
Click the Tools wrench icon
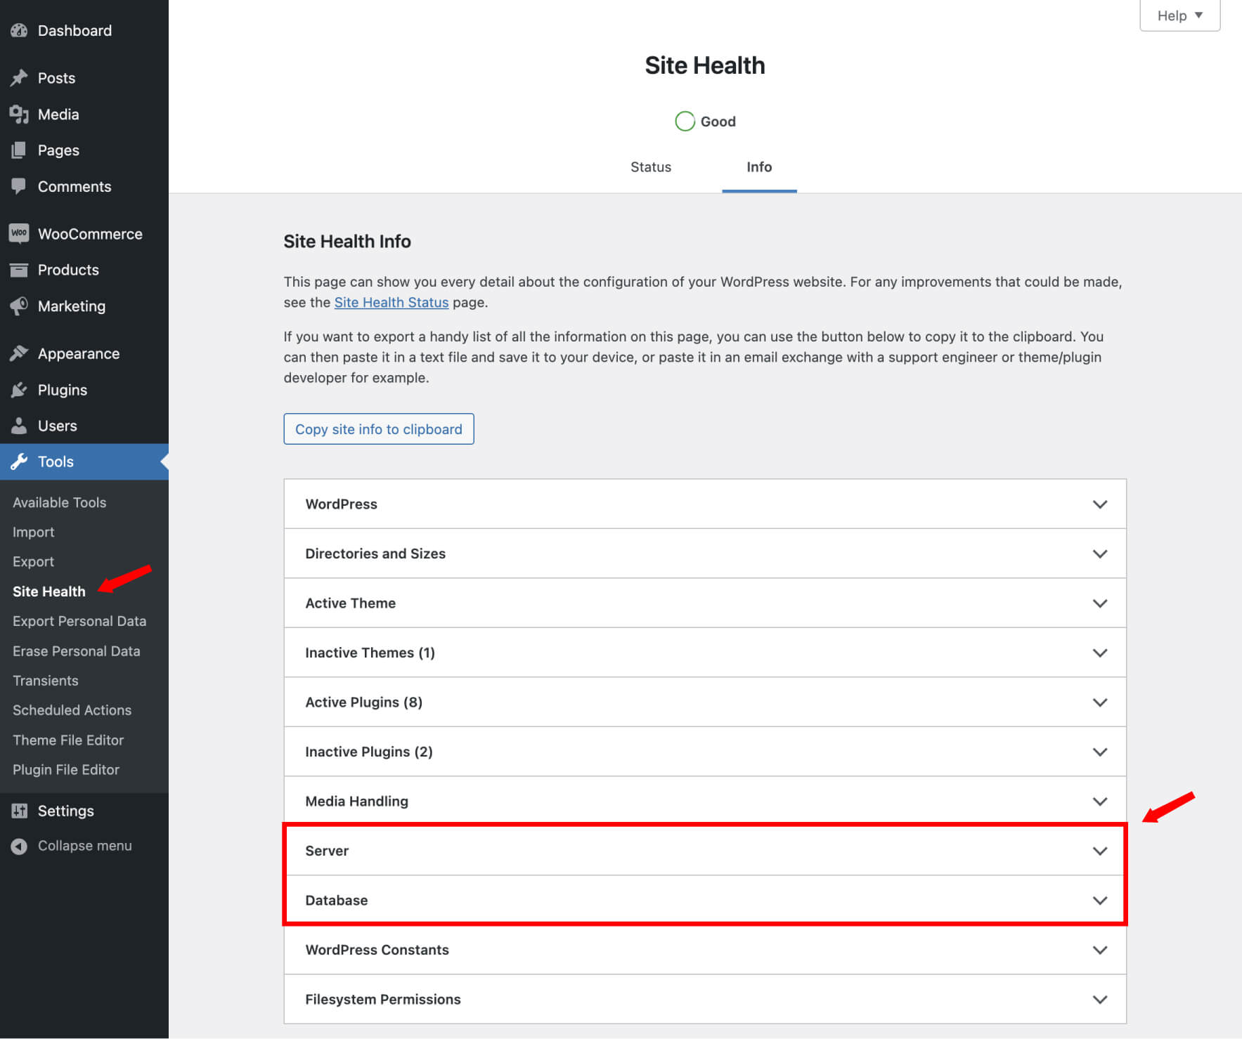click(x=19, y=462)
